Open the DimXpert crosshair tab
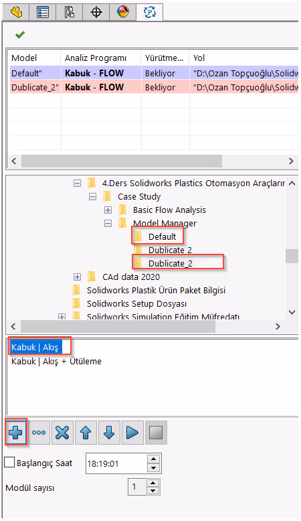 96,12
